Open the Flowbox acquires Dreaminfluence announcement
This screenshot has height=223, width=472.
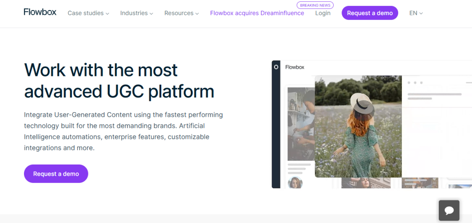[257, 13]
